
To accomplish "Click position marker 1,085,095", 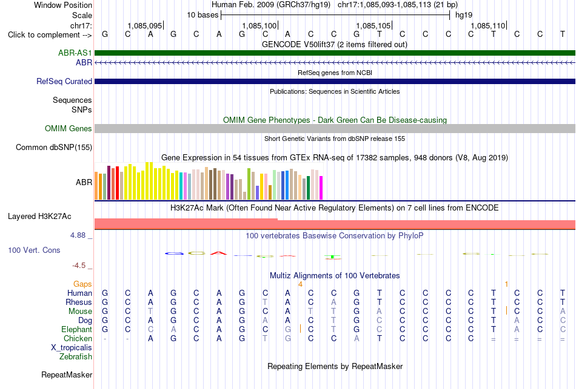I will [145, 25].
